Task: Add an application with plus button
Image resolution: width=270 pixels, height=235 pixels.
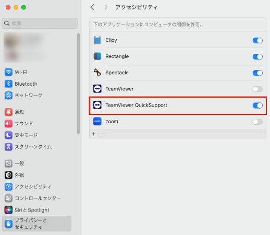Action: tap(94, 134)
